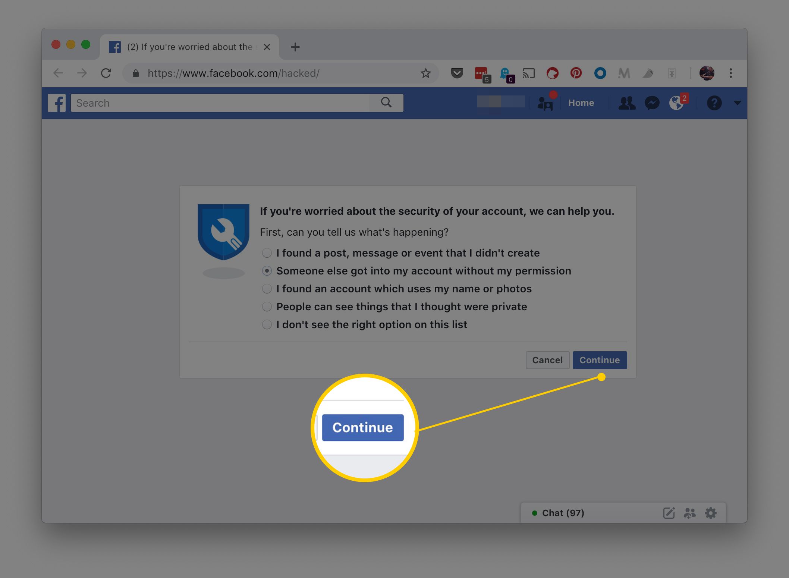Click the globe/notifications icon
This screenshot has width=789, height=578.
point(675,103)
